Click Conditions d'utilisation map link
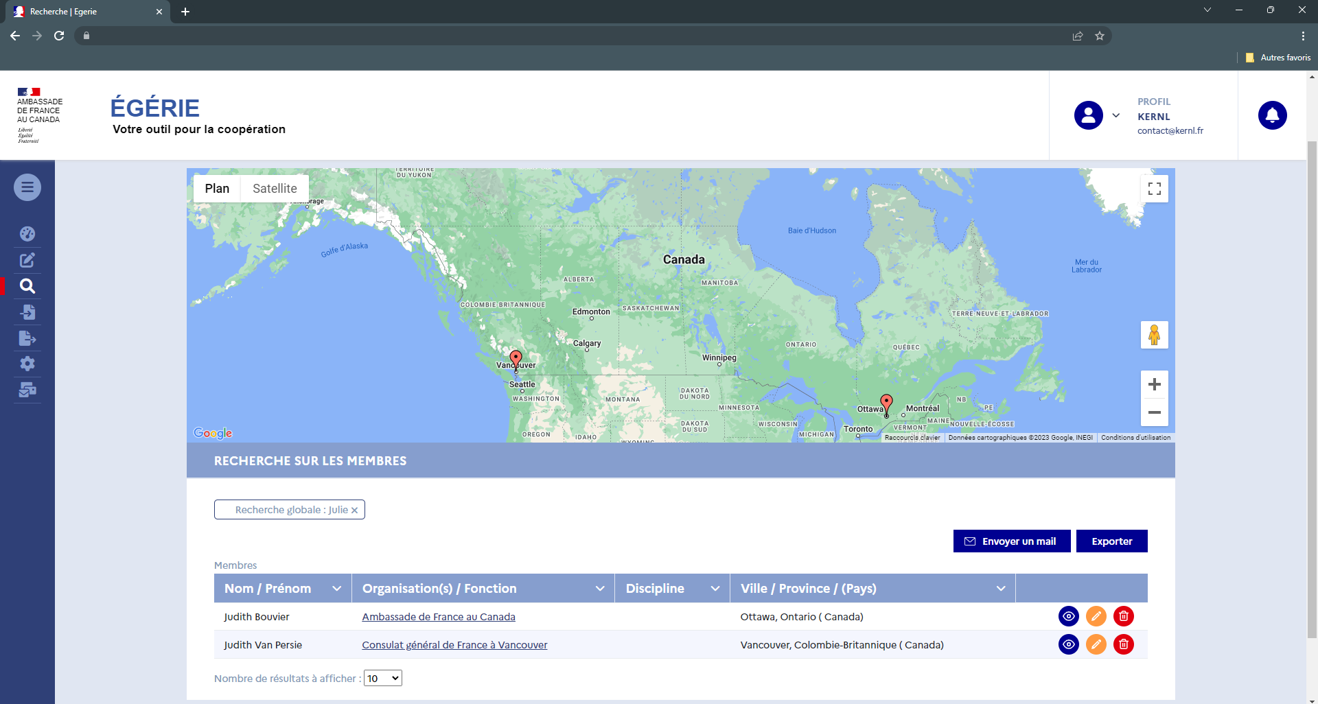Image resolution: width=1318 pixels, height=704 pixels. coord(1135,438)
